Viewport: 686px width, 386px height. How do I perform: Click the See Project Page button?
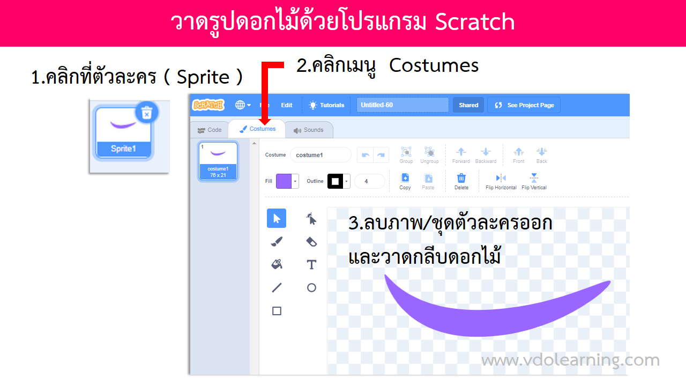click(x=524, y=105)
